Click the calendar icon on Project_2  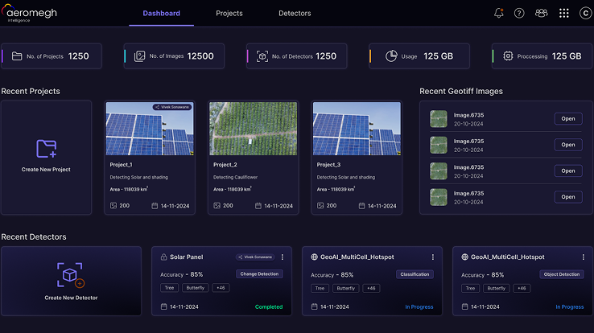(x=258, y=205)
